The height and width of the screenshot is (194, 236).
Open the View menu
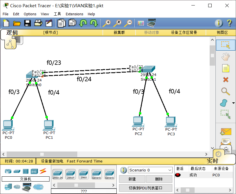click(45, 14)
